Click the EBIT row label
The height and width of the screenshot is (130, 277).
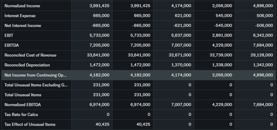9,35
